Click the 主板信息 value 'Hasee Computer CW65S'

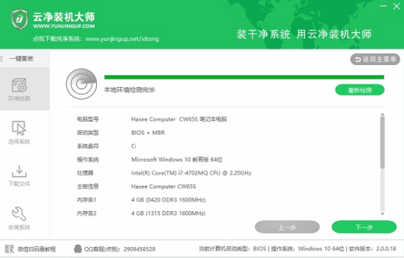tap(163, 187)
